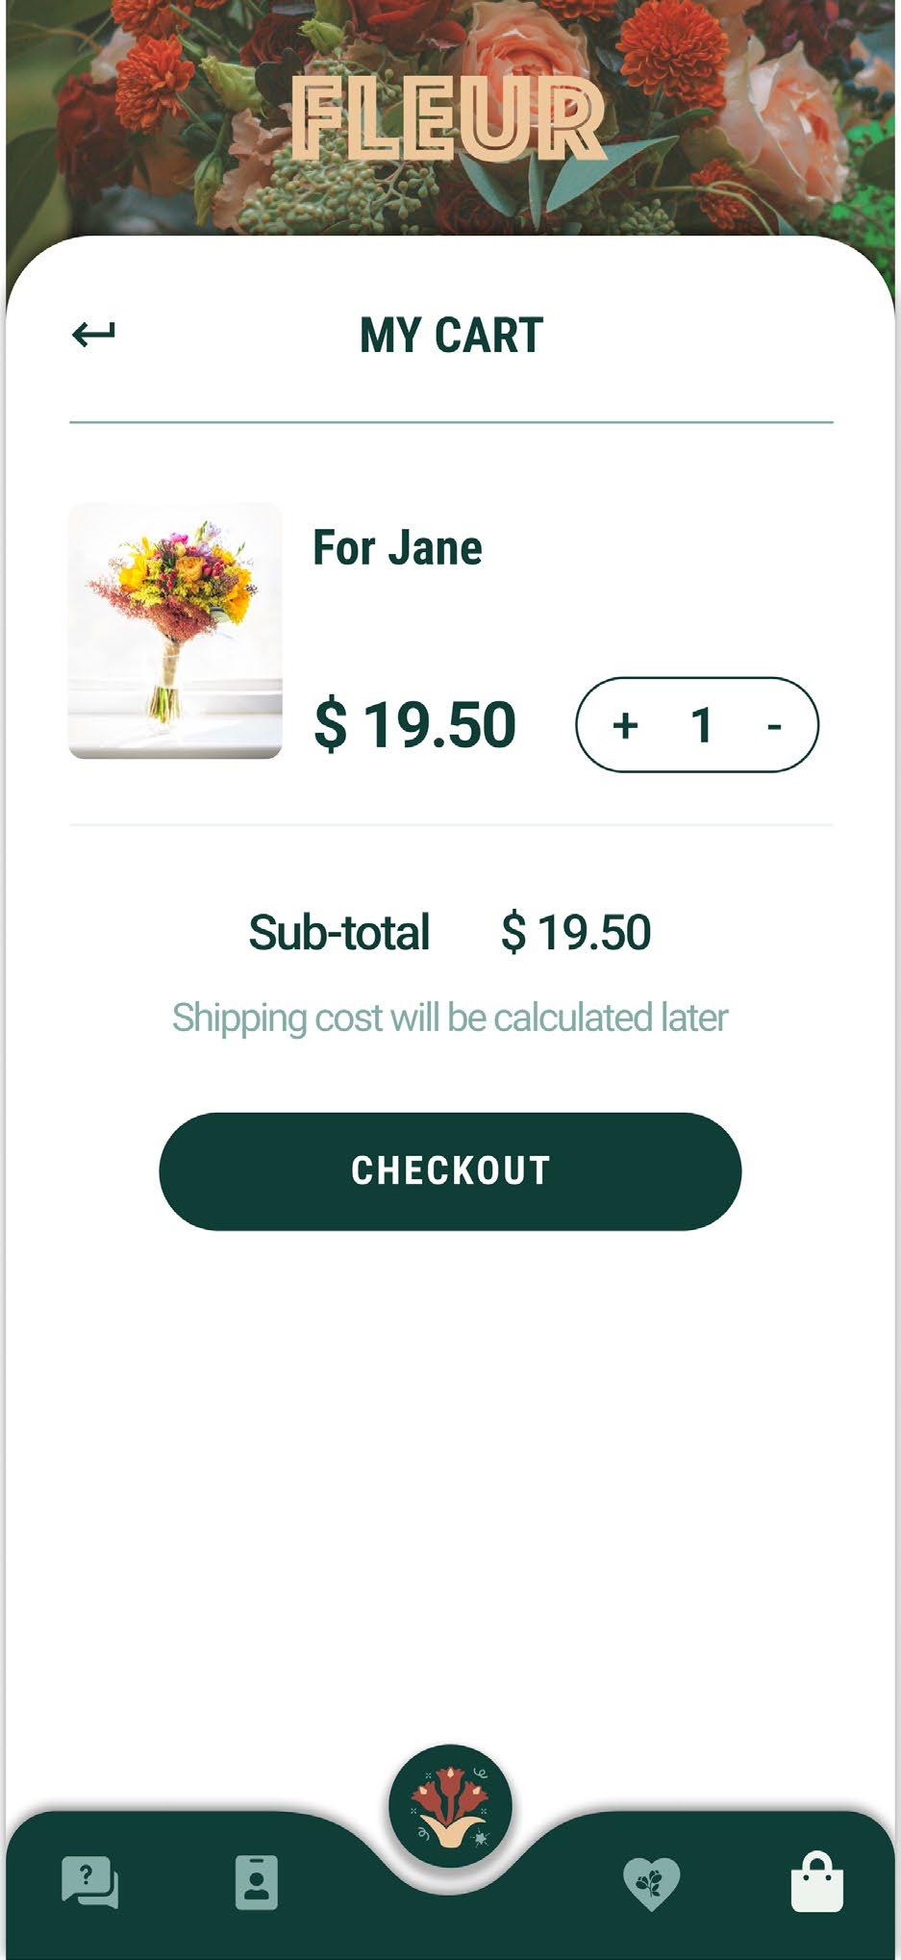Increase quantity with plus sign
Image resolution: width=901 pixels, height=1960 pixels.
(x=625, y=724)
